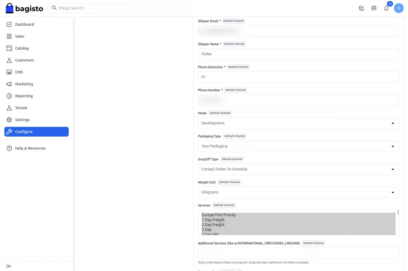
Task: Open the Weight Unit Kilograms dropdown
Action: [298, 192]
